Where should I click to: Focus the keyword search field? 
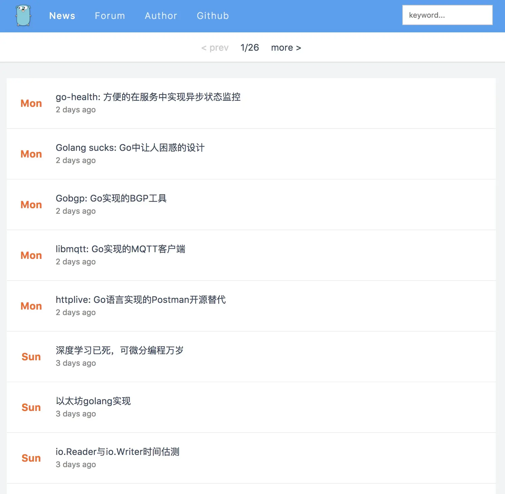coord(447,15)
